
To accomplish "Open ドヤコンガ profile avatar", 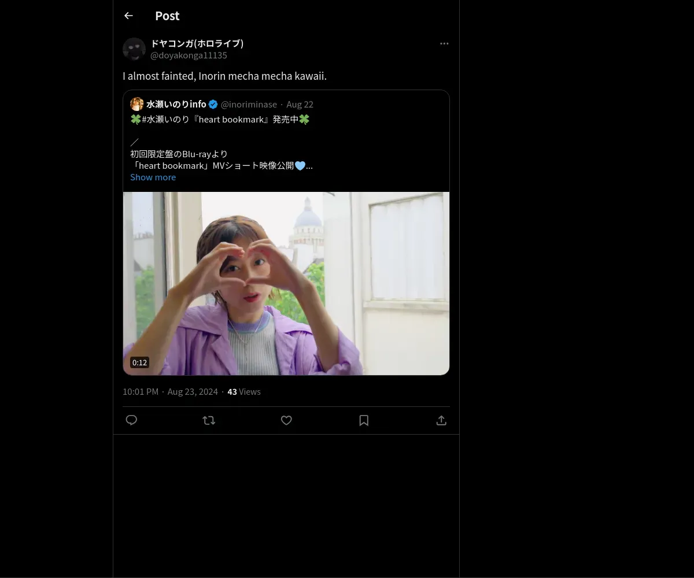I will (x=134, y=49).
